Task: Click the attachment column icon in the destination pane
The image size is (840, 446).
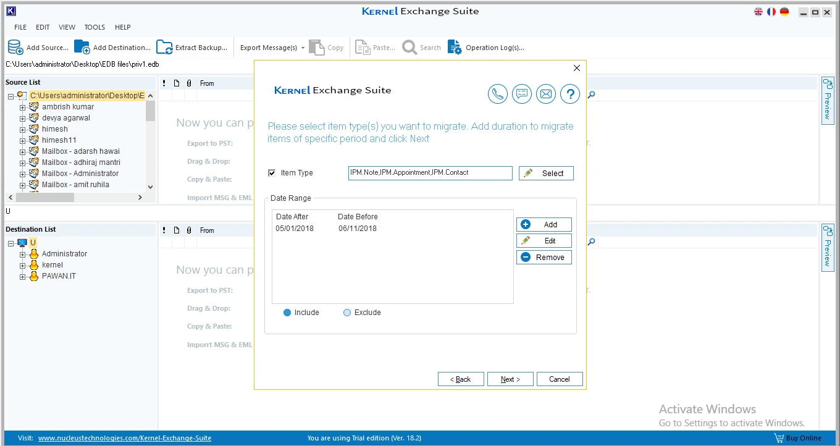Action: click(x=189, y=230)
